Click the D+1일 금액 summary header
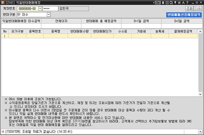Image resolution: width=204 pixels, height=135 pixels. click(141, 21)
